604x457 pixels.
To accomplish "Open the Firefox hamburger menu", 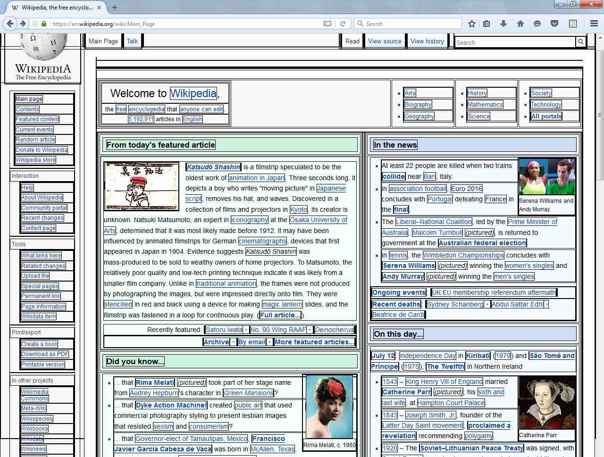I will [594, 24].
